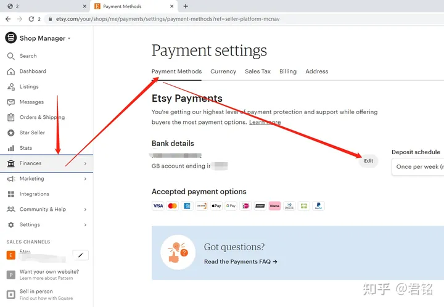Click the Got questions thumbs-up illustration
This screenshot has height=307, width=444.
point(178,252)
